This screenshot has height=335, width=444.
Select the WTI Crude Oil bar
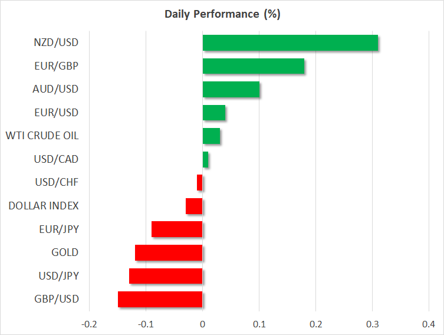point(211,136)
